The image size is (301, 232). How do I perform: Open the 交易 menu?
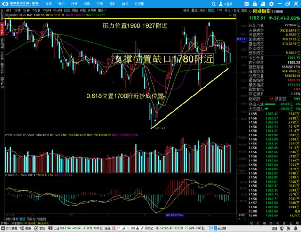[x=100, y=4]
